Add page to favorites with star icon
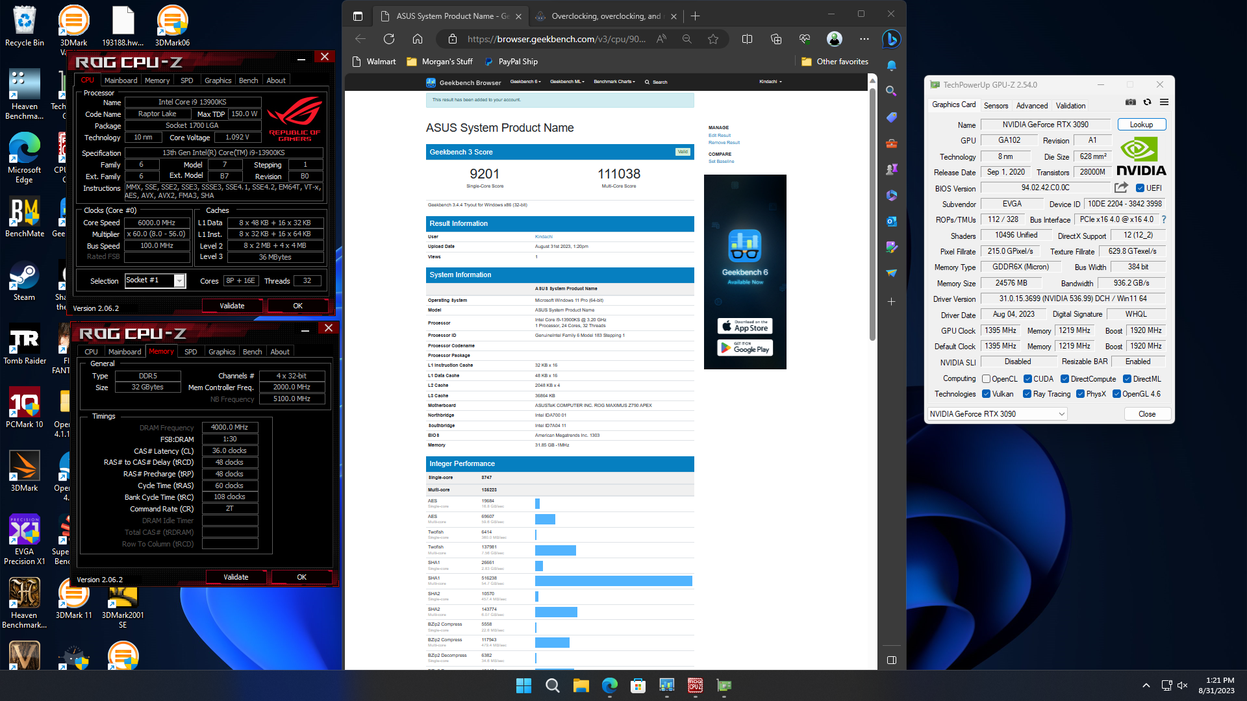1247x701 pixels. click(x=713, y=39)
